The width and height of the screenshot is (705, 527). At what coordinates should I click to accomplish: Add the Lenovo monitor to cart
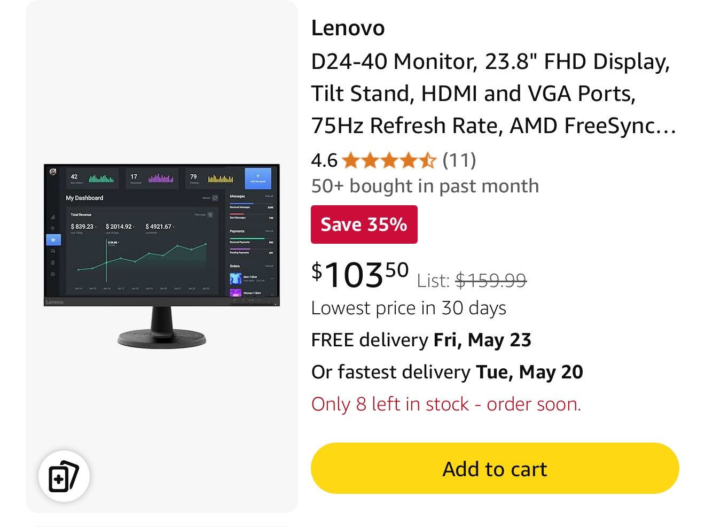(495, 469)
